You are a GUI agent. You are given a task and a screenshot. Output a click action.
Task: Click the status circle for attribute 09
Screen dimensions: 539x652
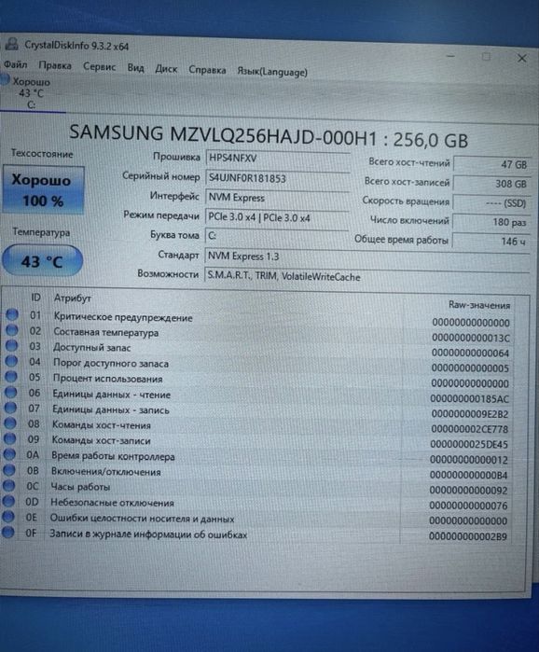[9, 438]
